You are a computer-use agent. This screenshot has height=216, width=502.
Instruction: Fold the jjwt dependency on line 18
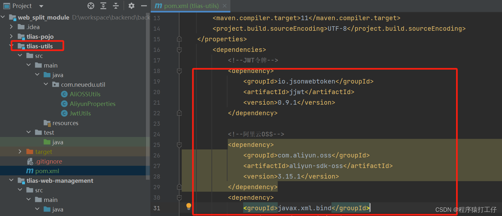179,71
